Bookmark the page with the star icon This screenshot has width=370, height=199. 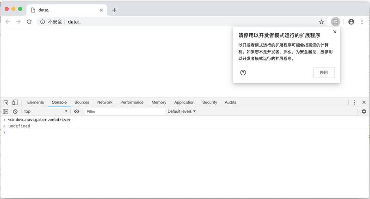coord(321,22)
